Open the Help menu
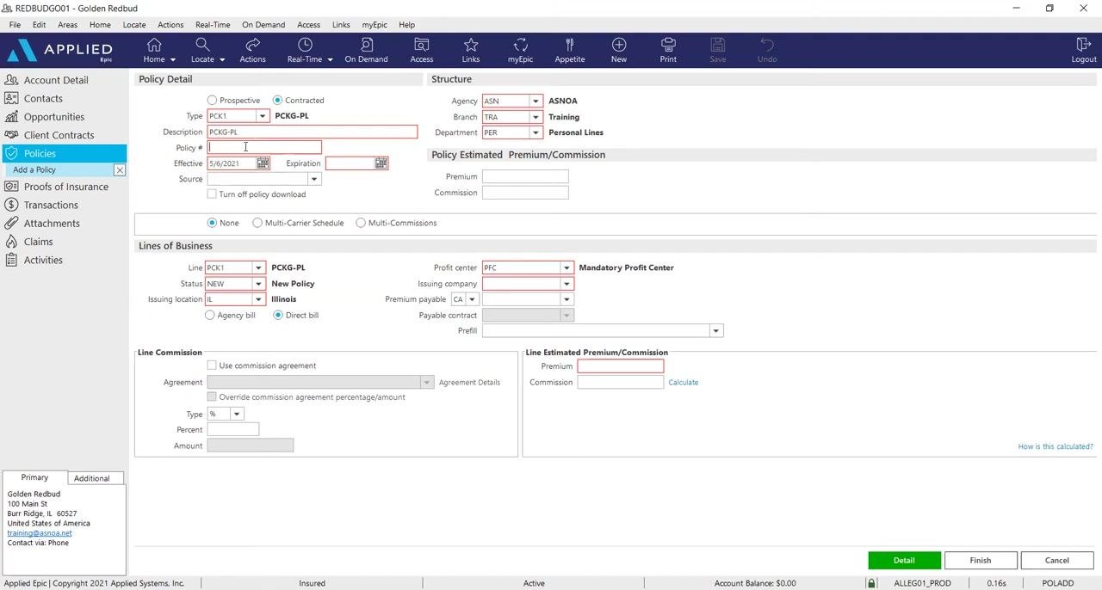The width and height of the screenshot is (1102, 590). click(406, 25)
